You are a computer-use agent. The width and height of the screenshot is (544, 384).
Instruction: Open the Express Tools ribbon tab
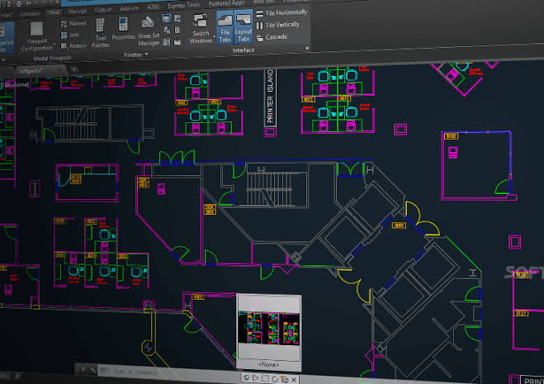183,5
